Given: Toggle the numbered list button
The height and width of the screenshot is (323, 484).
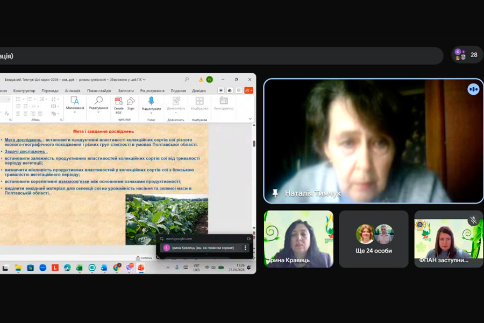Looking at the screenshot, I should pos(31,99).
